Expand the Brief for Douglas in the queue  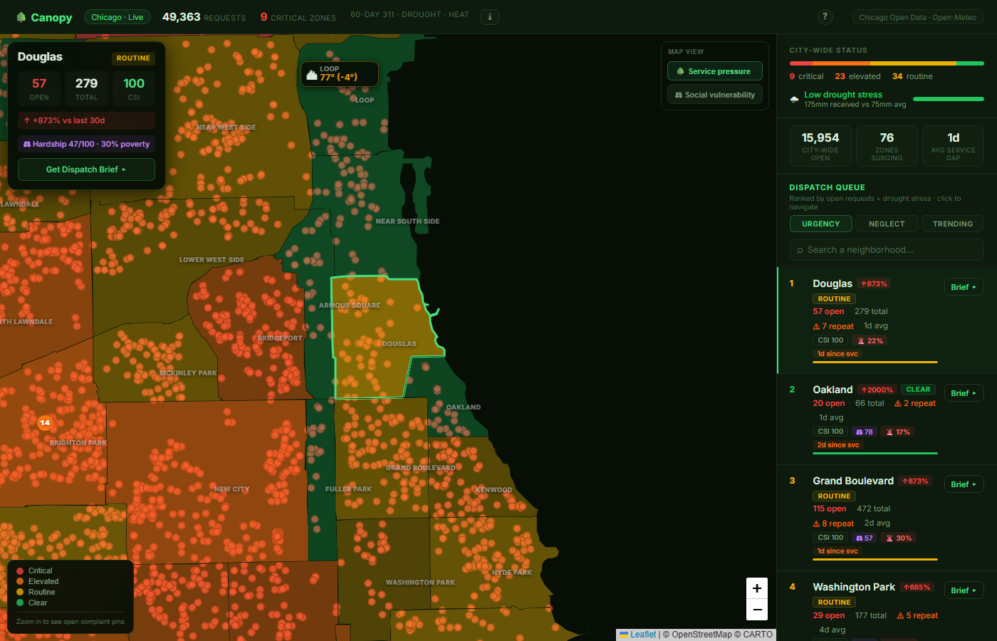pyautogui.click(x=964, y=287)
